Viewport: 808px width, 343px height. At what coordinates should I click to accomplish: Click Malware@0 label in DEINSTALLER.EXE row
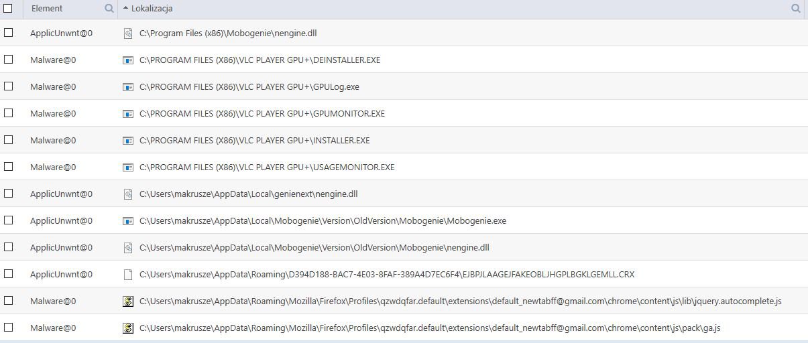pyautogui.click(x=53, y=60)
